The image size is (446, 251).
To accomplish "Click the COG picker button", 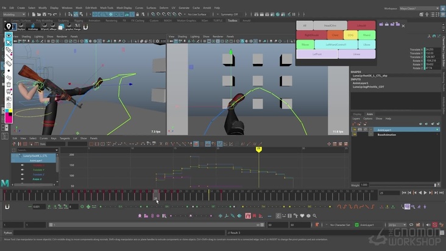I will [x=351, y=35].
